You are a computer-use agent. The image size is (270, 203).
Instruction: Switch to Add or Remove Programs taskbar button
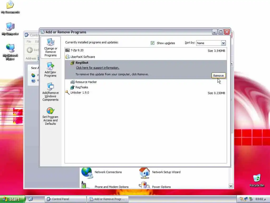[108, 199]
